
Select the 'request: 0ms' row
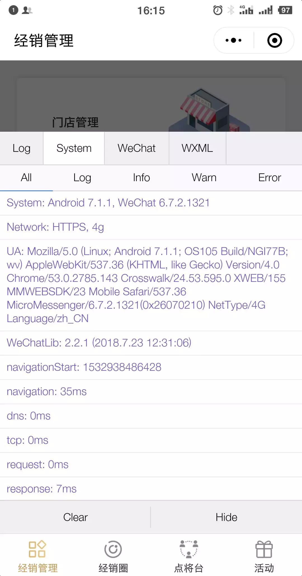pos(151,465)
